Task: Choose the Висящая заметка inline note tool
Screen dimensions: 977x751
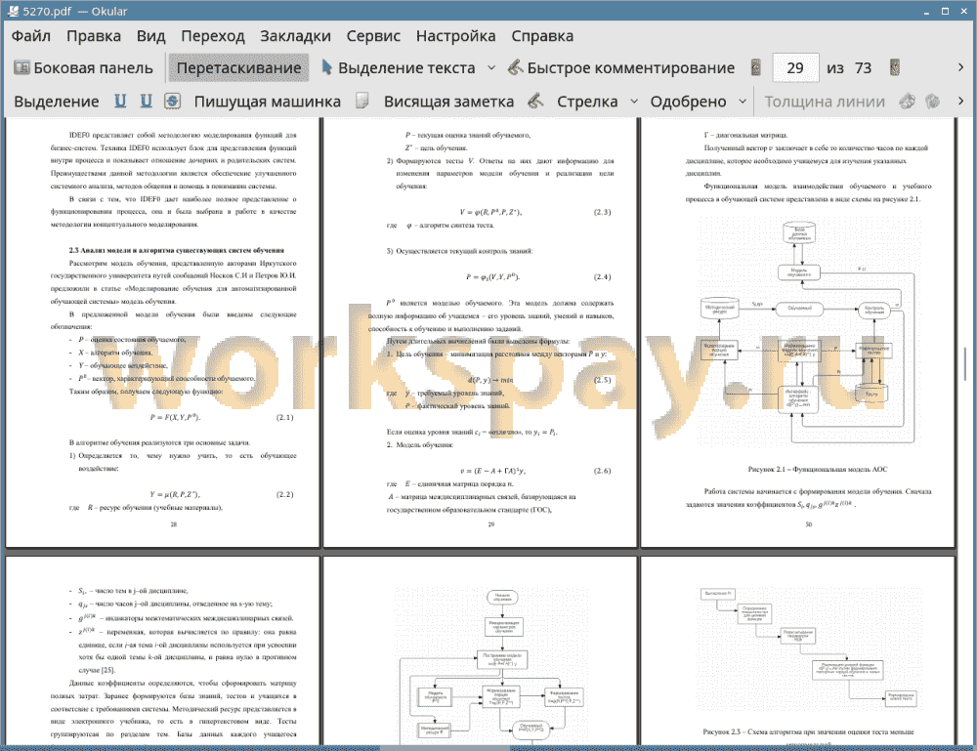Action: 448,102
